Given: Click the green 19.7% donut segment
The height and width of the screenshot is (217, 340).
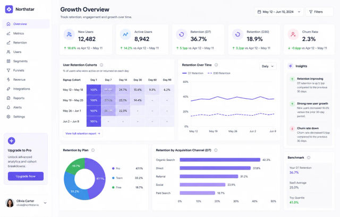Looking at the screenshot, I should [76, 166].
